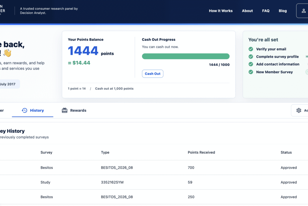The width and height of the screenshot is (308, 206).
Task: Click the History clock icon
Action: (x=25, y=110)
